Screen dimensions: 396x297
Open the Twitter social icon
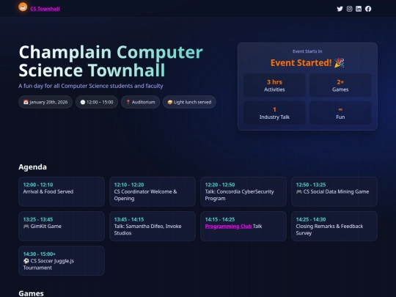(340, 9)
